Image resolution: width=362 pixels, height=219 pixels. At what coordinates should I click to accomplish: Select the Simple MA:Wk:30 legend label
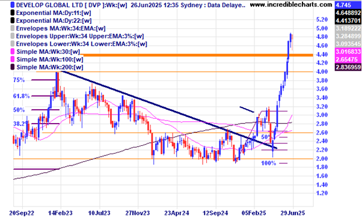48,52
